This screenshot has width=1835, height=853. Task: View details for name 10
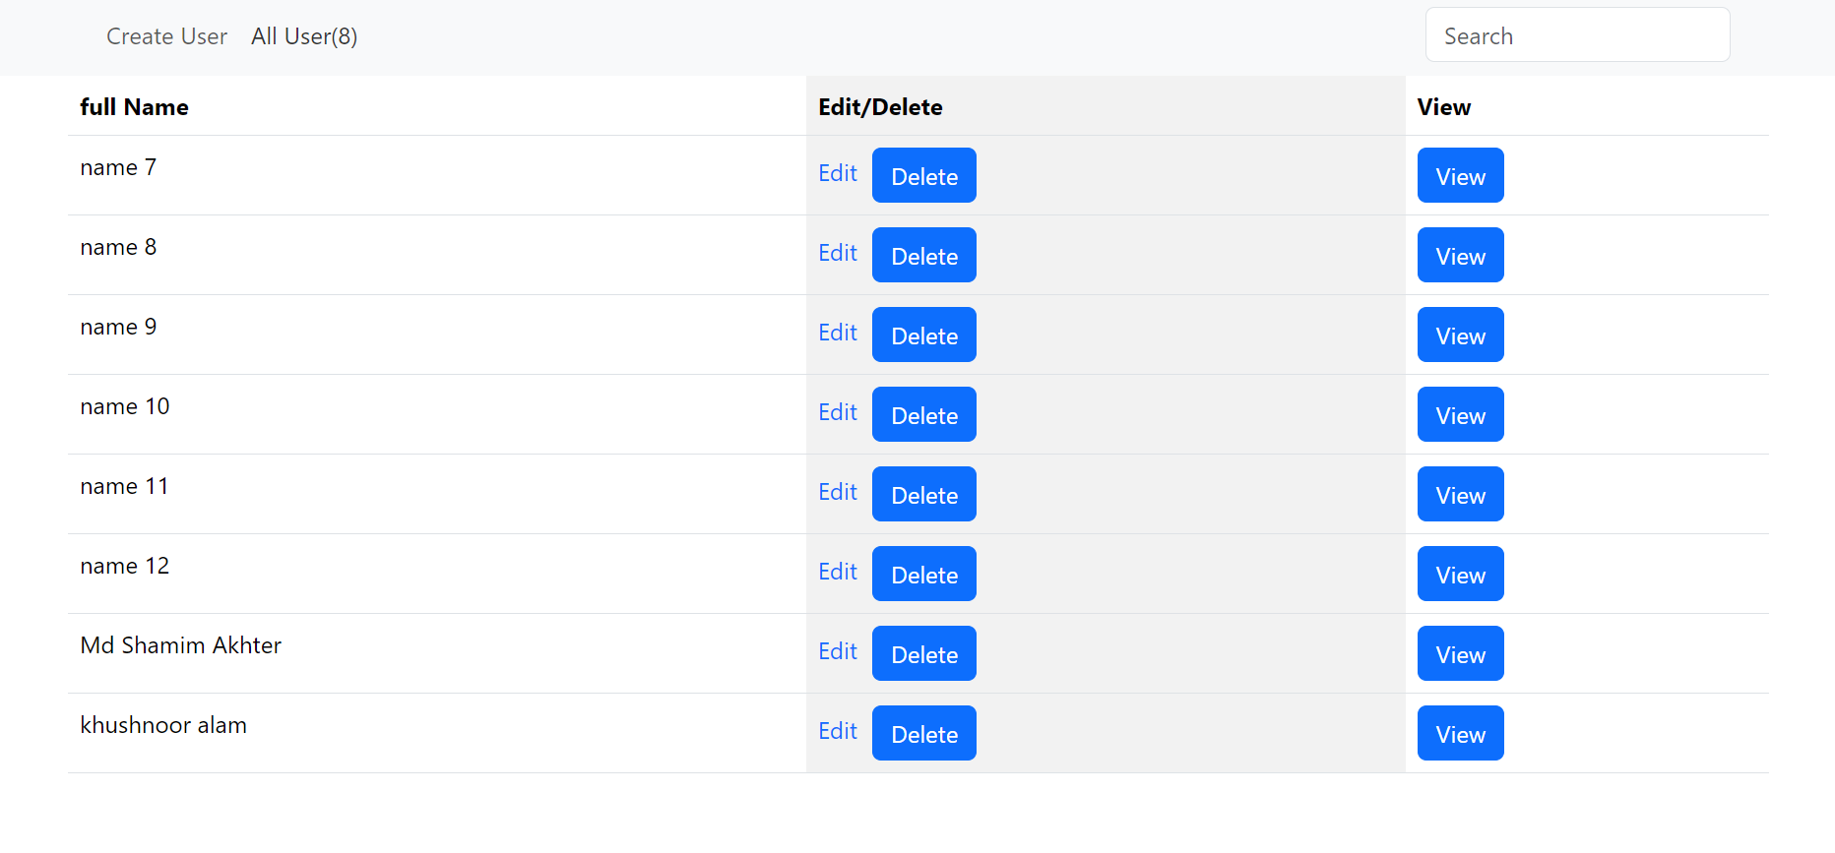pos(1460,415)
